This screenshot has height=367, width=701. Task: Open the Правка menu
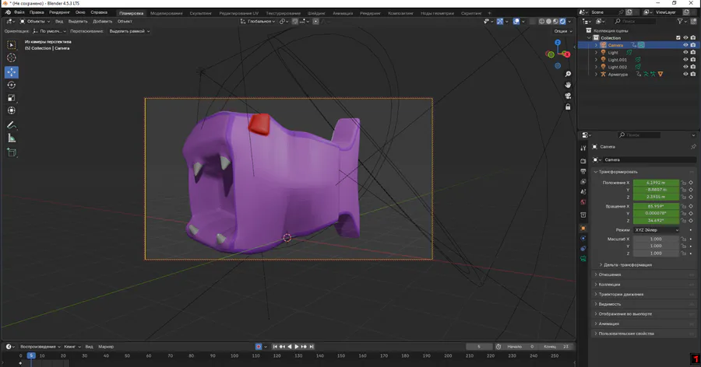pos(37,12)
